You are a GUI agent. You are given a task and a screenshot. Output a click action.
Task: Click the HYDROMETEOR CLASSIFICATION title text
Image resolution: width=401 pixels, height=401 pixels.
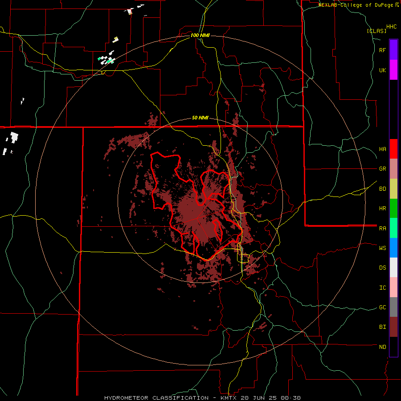tap(156, 398)
